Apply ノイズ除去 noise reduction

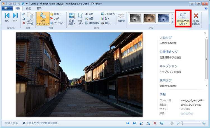108,14
